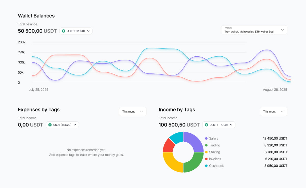Click the August 26, 2025 date label
The height and width of the screenshot is (188, 306).
point(275,89)
